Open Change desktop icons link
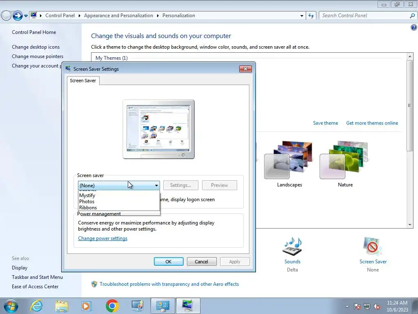This screenshot has height=314, width=418. click(x=36, y=47)
